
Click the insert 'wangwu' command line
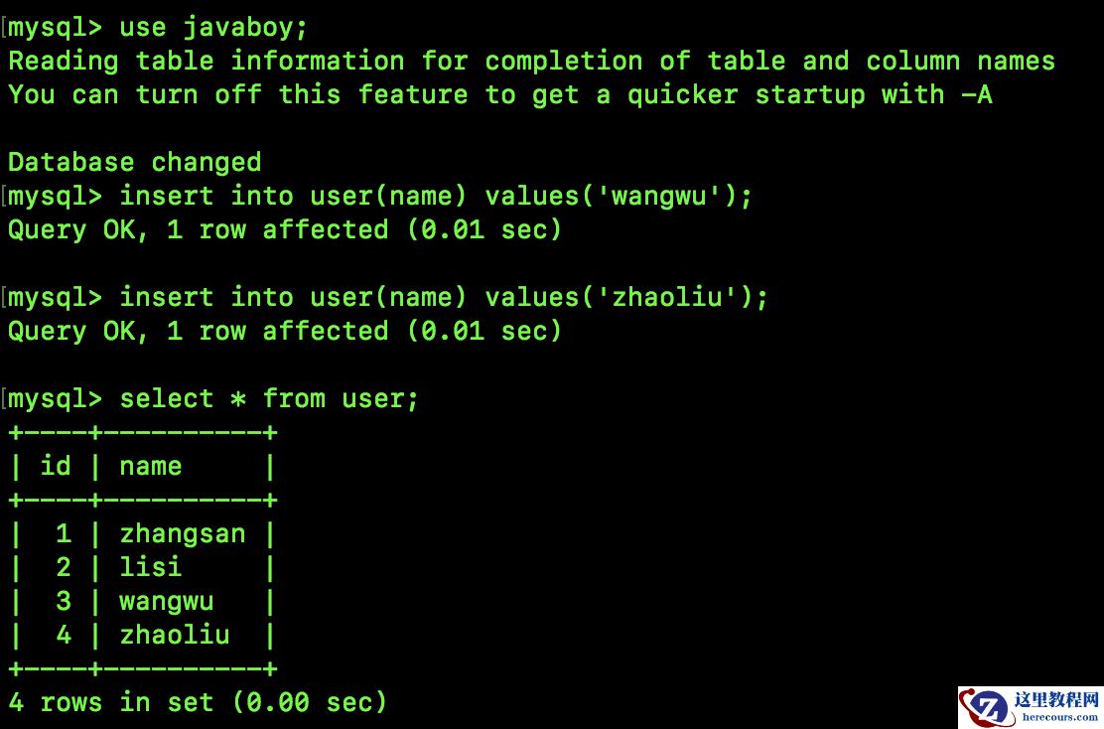[436, 196]
